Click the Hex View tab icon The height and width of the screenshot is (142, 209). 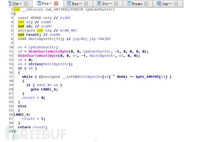(69, 3)
